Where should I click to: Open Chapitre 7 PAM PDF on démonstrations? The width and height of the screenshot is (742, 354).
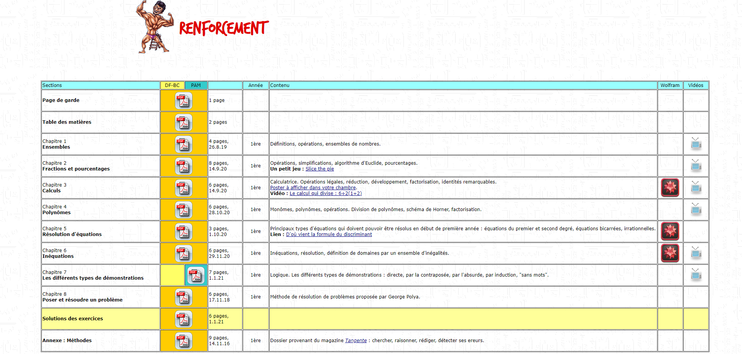tap(196, 275)
